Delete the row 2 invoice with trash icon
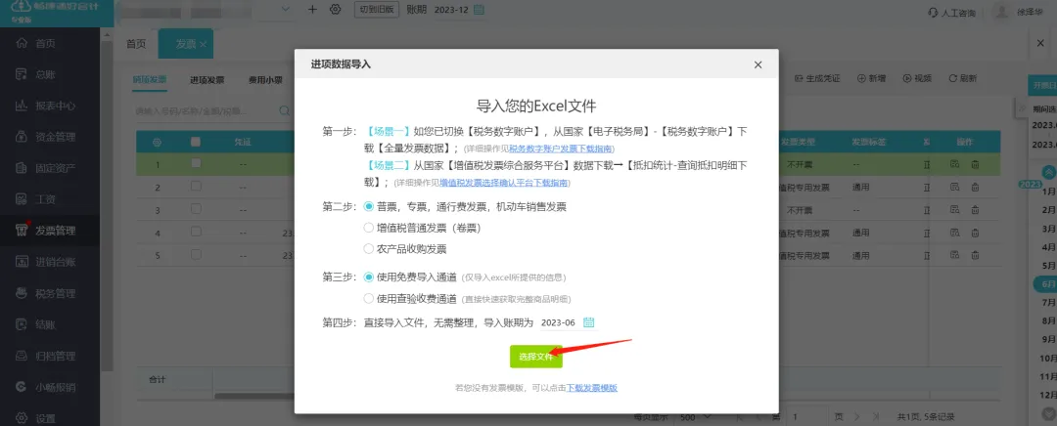 [x=975, y=187]
